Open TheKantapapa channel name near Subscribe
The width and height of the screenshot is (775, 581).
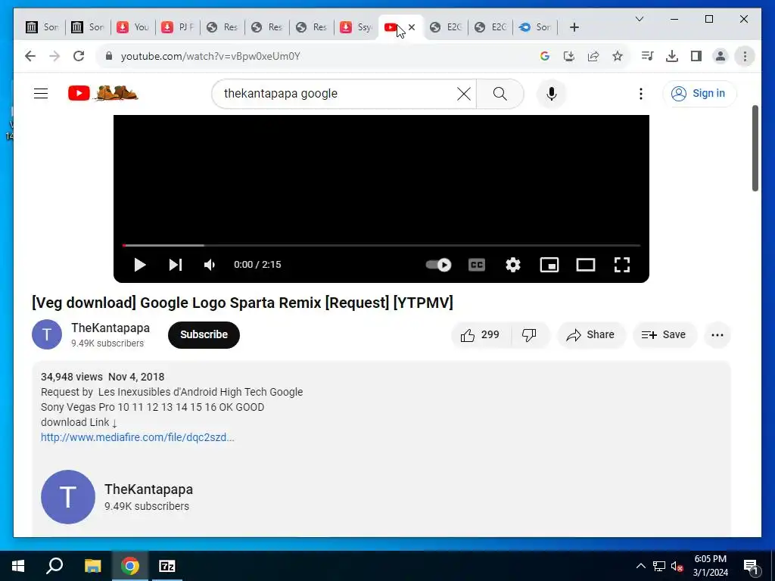click(110, 328)
